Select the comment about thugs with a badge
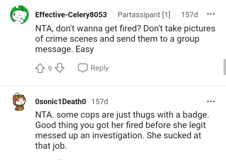Viewport: 226px width, 160px height. point(120,130)
